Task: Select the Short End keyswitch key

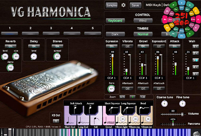Action: [70, 120]
